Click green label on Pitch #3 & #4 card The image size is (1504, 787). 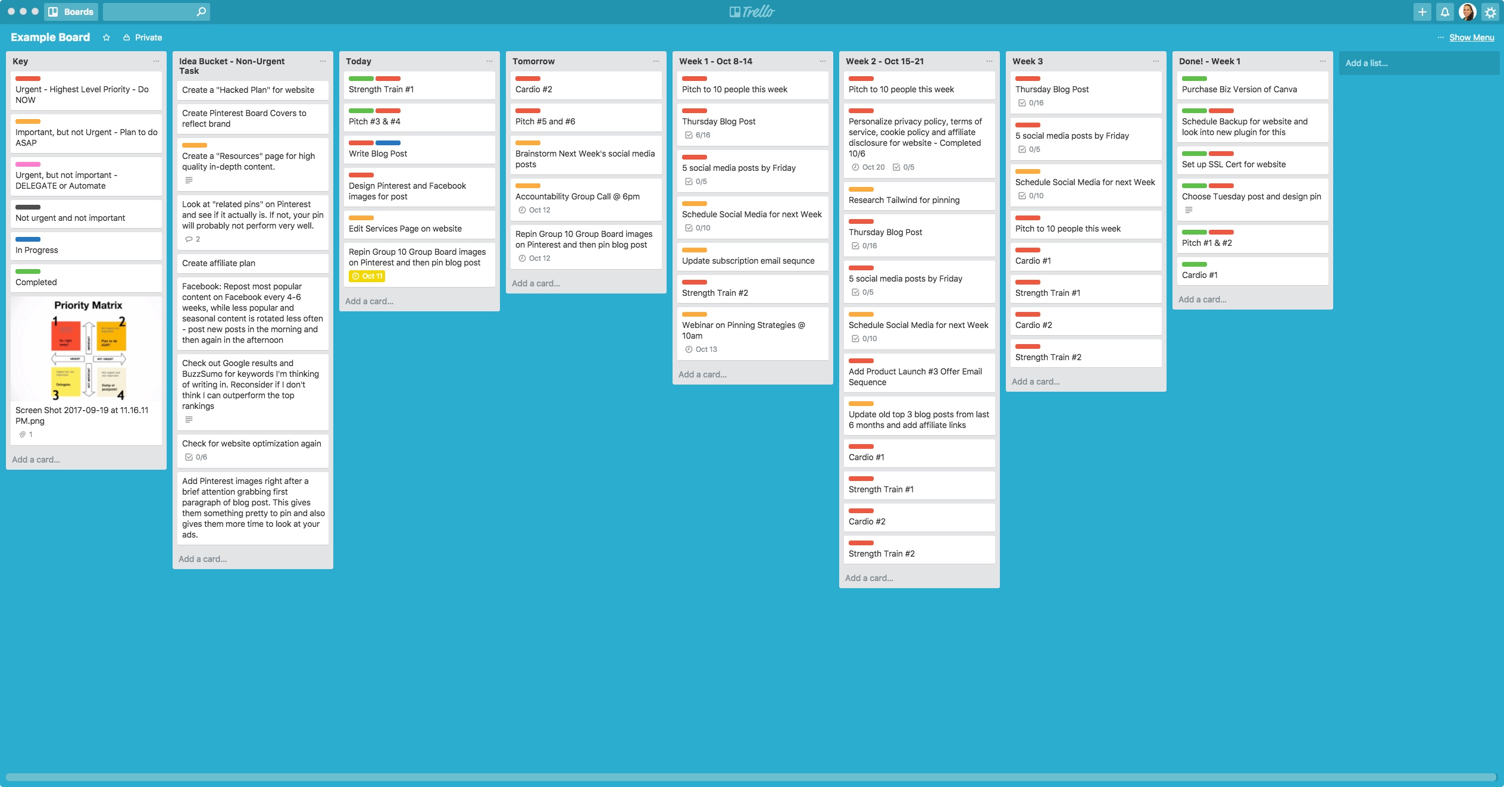click(x=361, y=111)
